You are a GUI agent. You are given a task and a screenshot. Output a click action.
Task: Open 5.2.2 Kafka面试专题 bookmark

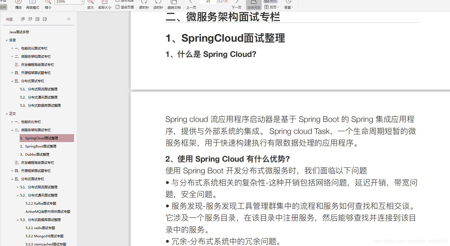coord(41,204)
